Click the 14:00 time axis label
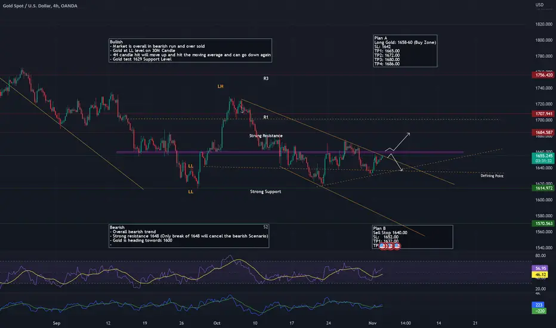 tap(406, 323)
